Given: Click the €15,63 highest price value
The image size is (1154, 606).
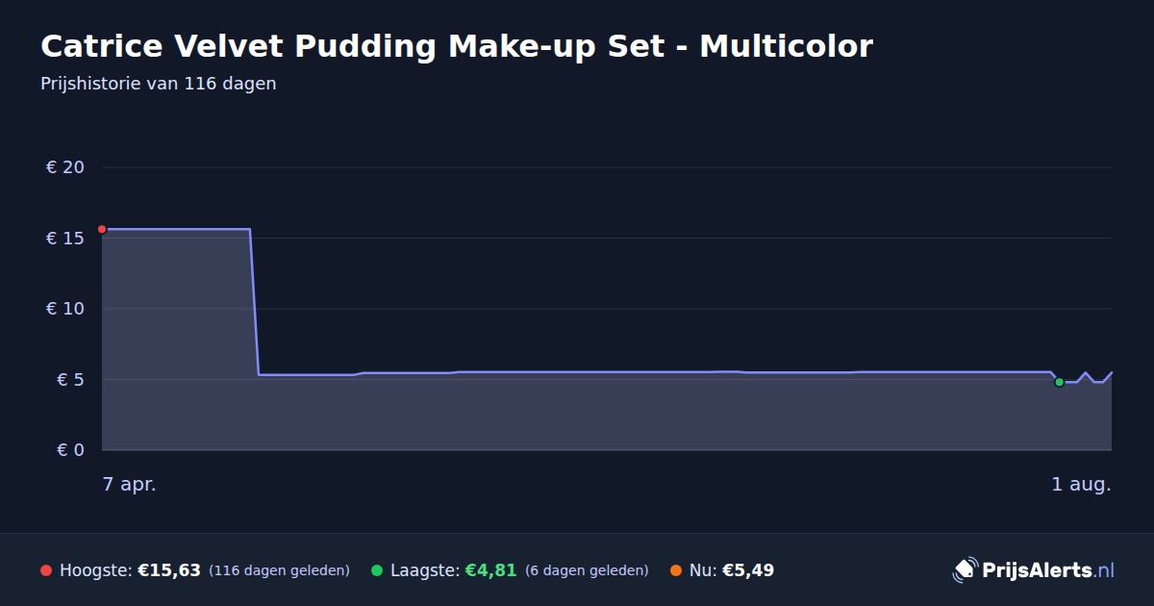Looking at the screenshot, I should tap(169, 570).
